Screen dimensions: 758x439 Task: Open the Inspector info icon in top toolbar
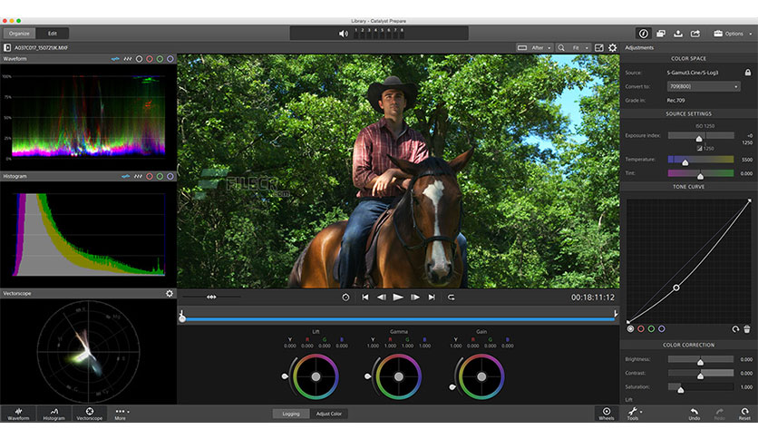(643, 34)
